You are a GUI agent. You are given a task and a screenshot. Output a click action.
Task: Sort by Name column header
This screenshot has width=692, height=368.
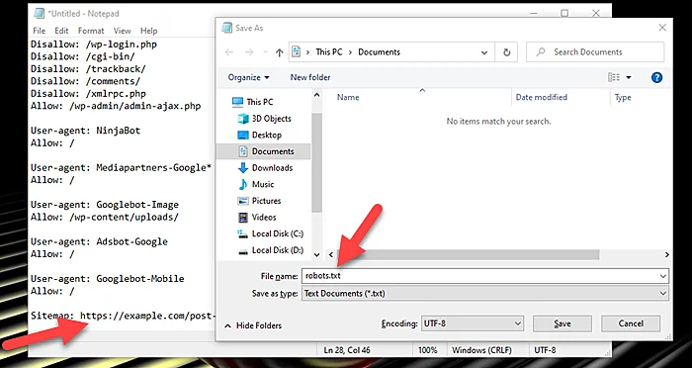[348, 98]
